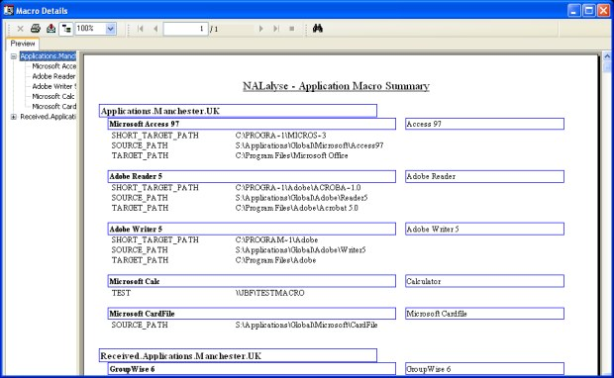Click the Microsoft Cardfile description box at right
Screen dimensions: 614x378
tap(485, 314)
